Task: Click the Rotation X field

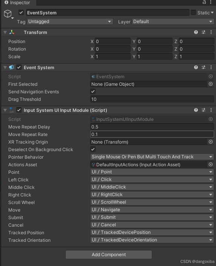Action: pos(113,49)
